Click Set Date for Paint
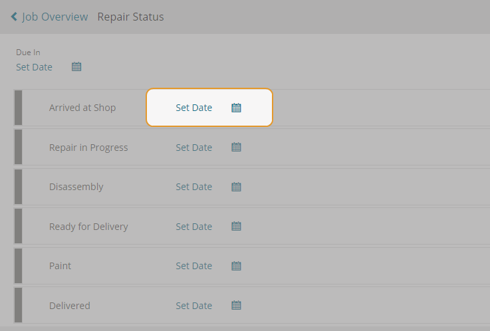490x331 pixels. (x=193, y=266)
